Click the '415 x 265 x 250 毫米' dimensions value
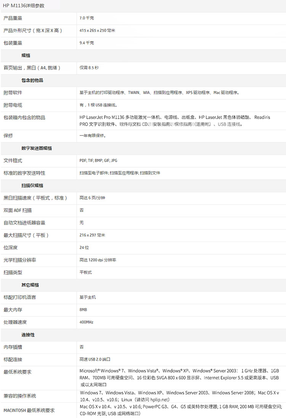Viewport: 286px width, 418px height. click(97, 31)
